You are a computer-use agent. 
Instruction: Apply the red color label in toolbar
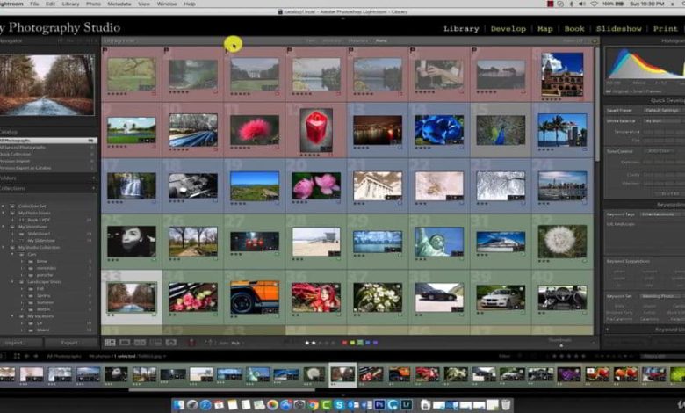(x=344, y=343)
